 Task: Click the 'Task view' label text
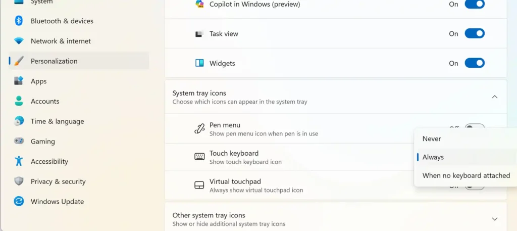(224, 34)
